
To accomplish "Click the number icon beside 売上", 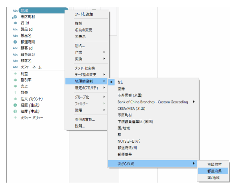I will (x=15, y=86).
